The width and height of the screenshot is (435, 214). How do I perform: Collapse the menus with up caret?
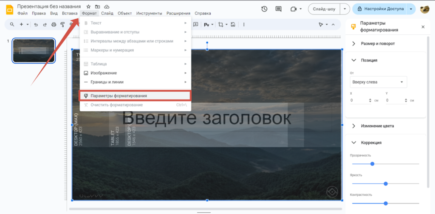tap(333, 24)
